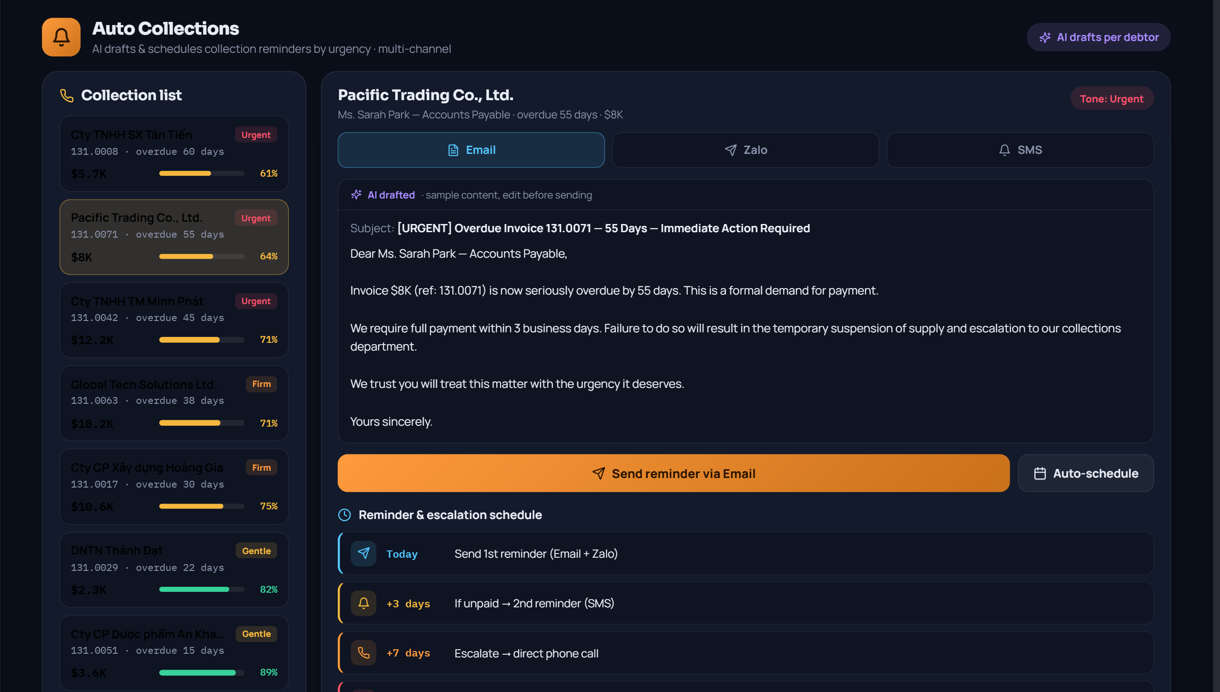This screenshot has width=1220, height=692.
Task: Click the paper plane icon in Today row
Action: tap(363, 553)
